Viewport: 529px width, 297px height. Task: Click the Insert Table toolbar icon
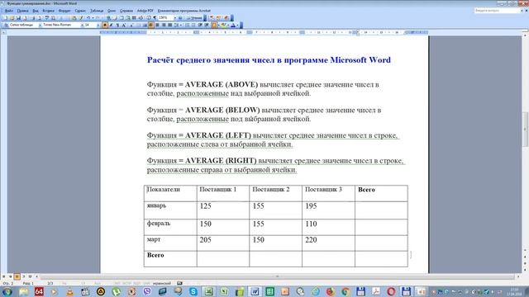pos(122,17)
